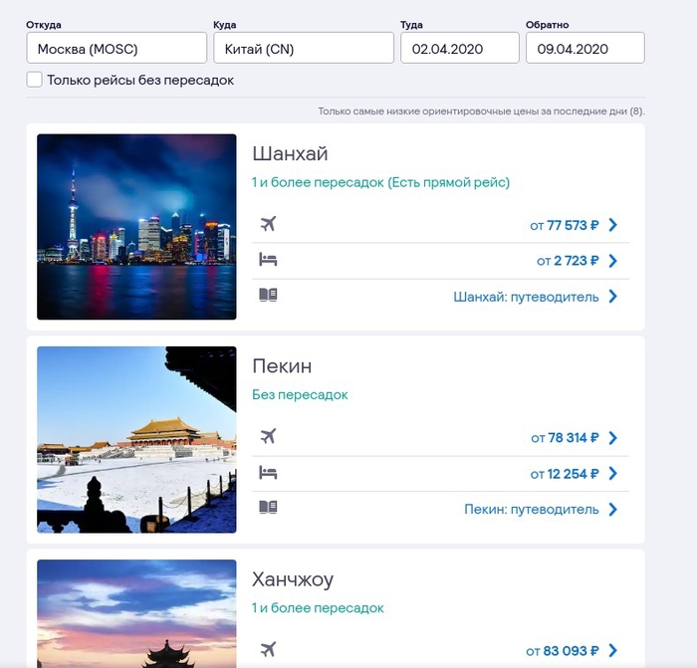Open the 'Обратно' date field 09.04.2020
This screenshot has width=697, height=668.
pyautogui.click(x=584, y=48)
